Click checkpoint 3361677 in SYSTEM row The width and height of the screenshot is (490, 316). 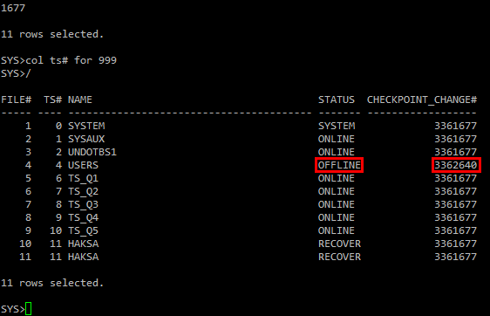point(456,126)
